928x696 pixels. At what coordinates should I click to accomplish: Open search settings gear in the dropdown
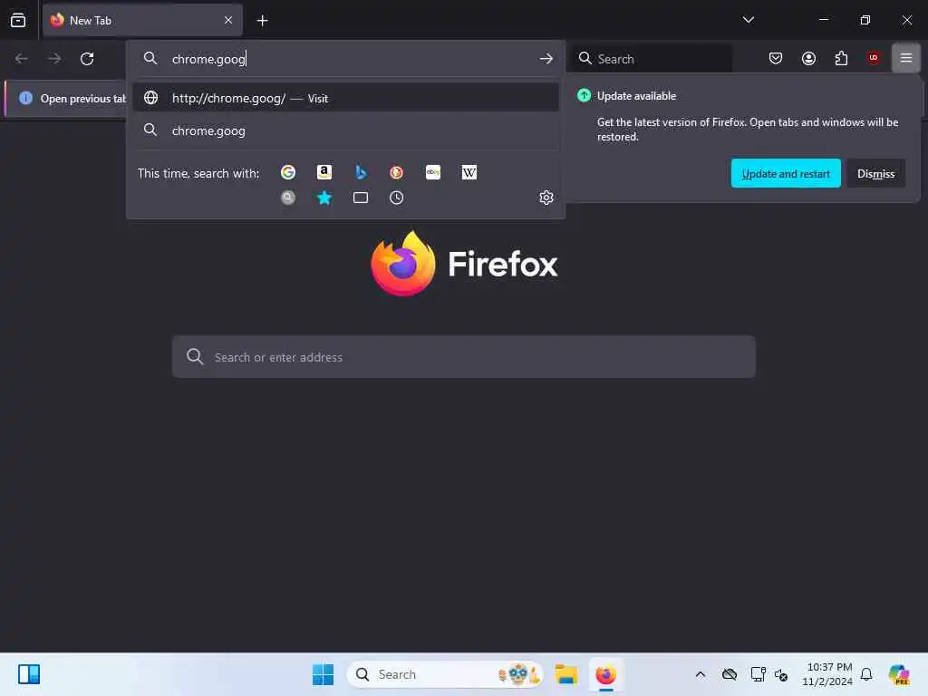point(546,198)
